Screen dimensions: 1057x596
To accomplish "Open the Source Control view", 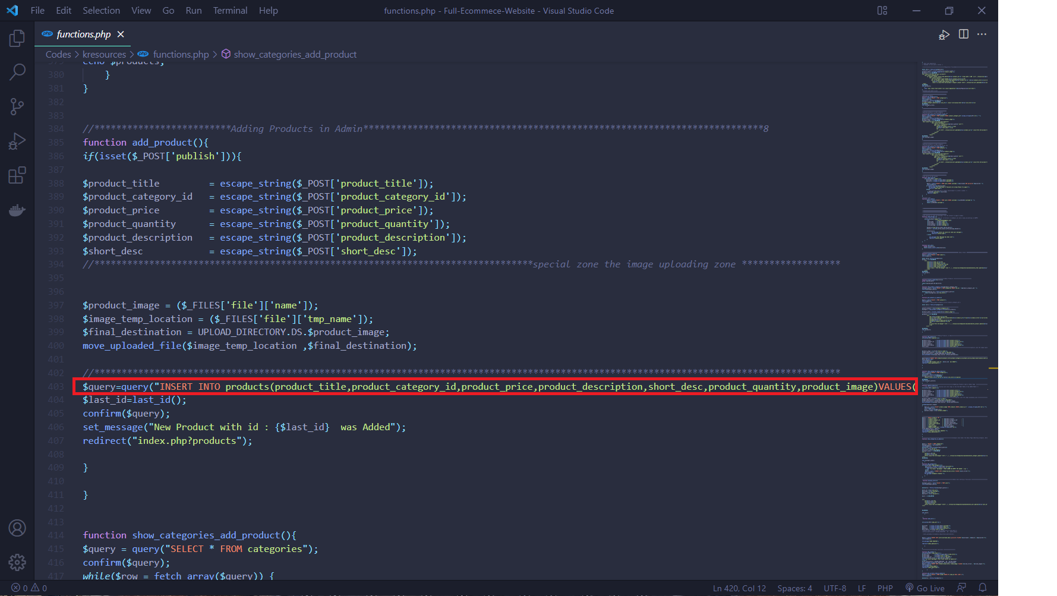I will (x=17, y=106).
